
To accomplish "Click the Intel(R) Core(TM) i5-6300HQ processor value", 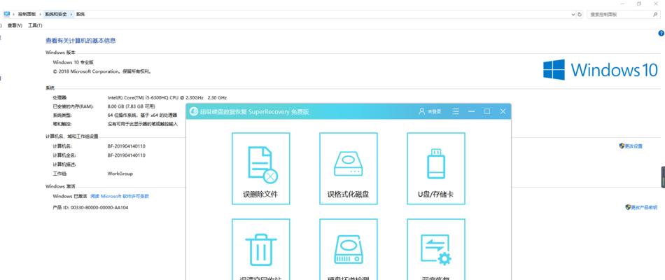I will click(x=167, y=97).
